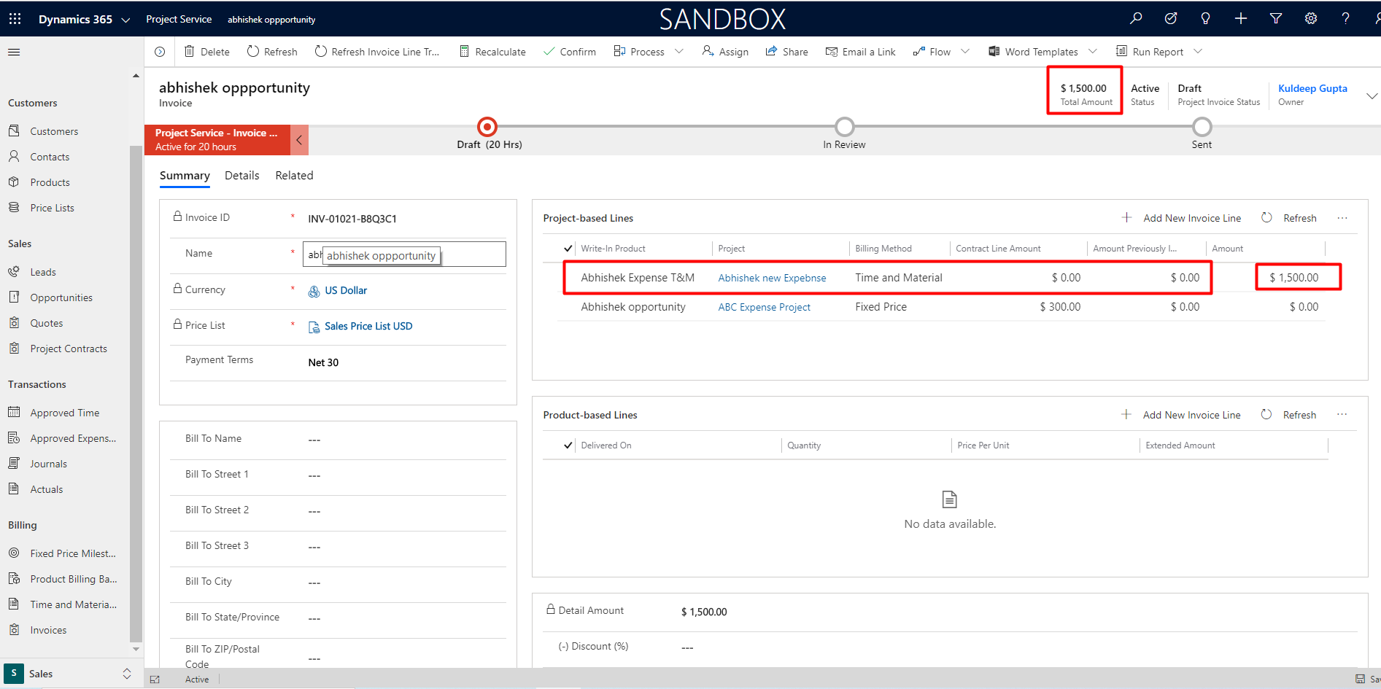Toggle the hamburger navigation menu

click(x=14, y=52)
